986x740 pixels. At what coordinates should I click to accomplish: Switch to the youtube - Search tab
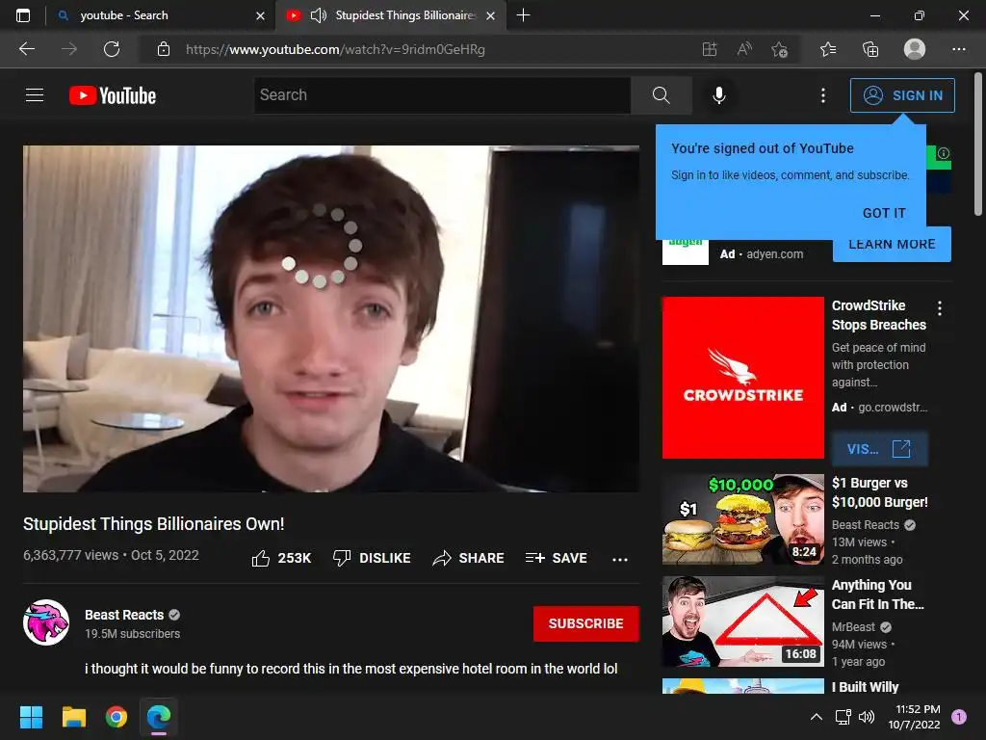coord(160,15)
